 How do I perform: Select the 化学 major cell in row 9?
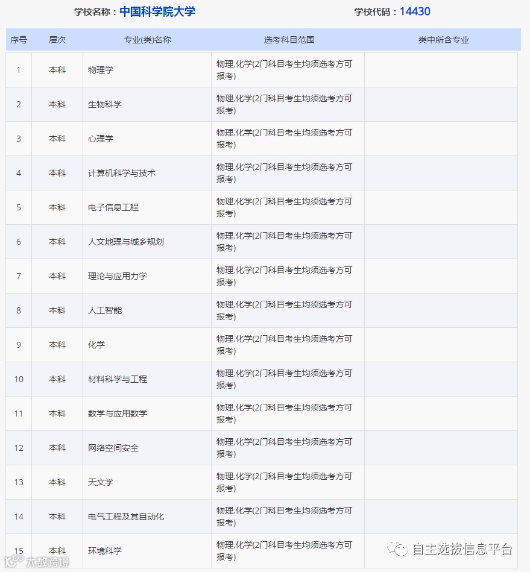(147, 345)
